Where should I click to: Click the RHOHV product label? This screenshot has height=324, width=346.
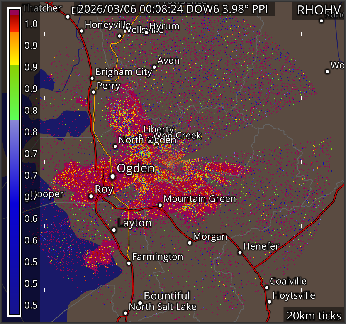(318, 10)
